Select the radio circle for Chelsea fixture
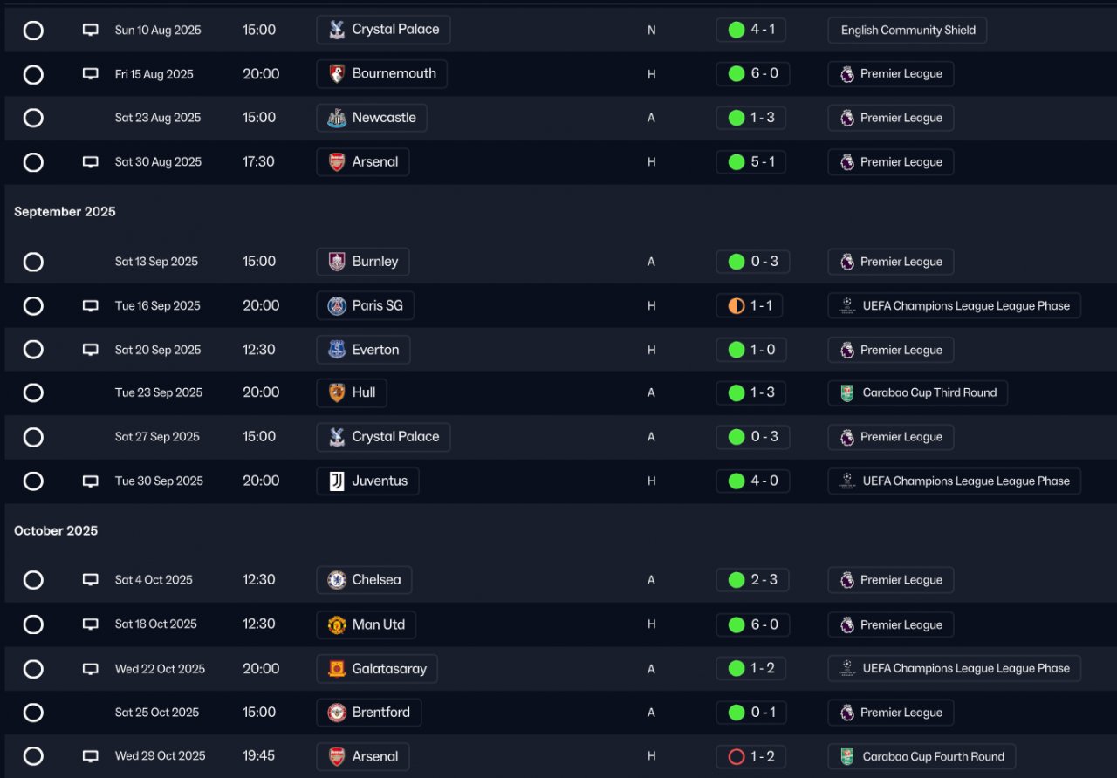Image resolution: width=1117 pixels, height=778 pixels. click(x=33, y=580)
